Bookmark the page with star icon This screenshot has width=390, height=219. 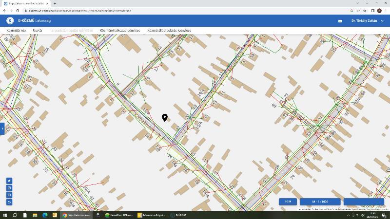pos(365,11)
